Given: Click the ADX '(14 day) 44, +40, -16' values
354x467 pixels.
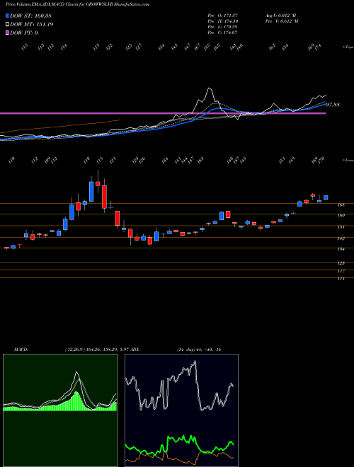Looking at the screenshot, I should click(199, 350).
